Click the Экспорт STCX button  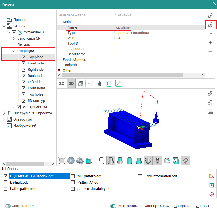click(x=157, y=206)
